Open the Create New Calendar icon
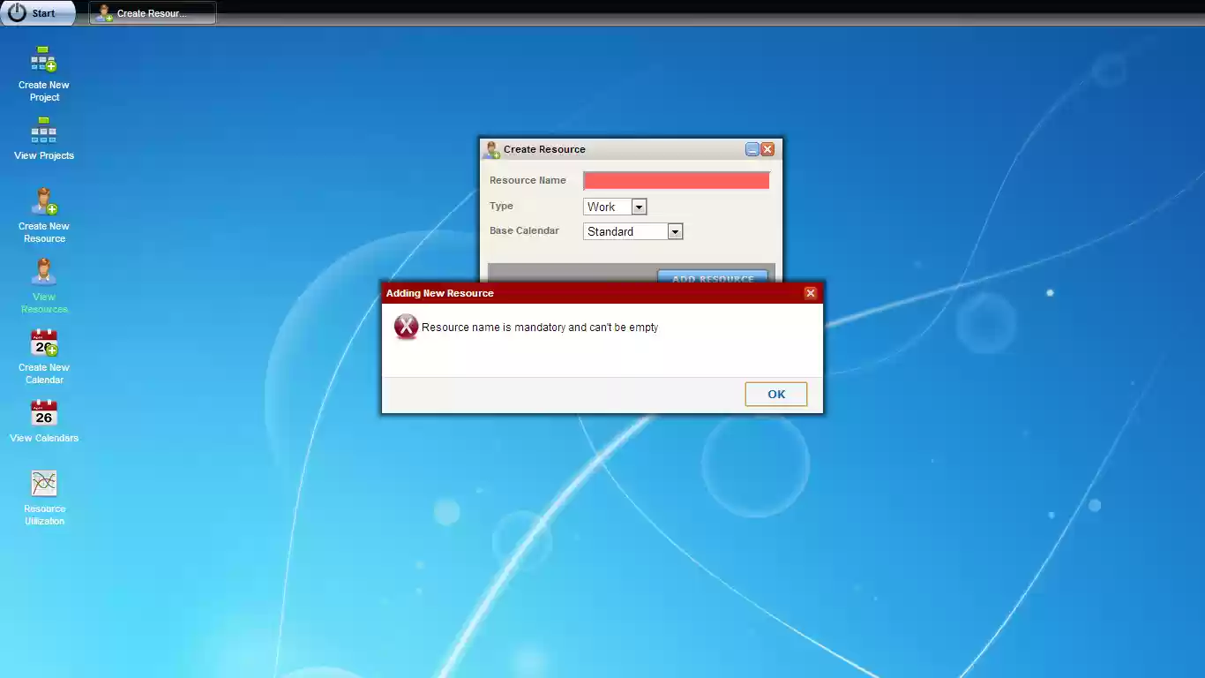This screenshot has height=678, width=1205. click(x=42, y=343)
